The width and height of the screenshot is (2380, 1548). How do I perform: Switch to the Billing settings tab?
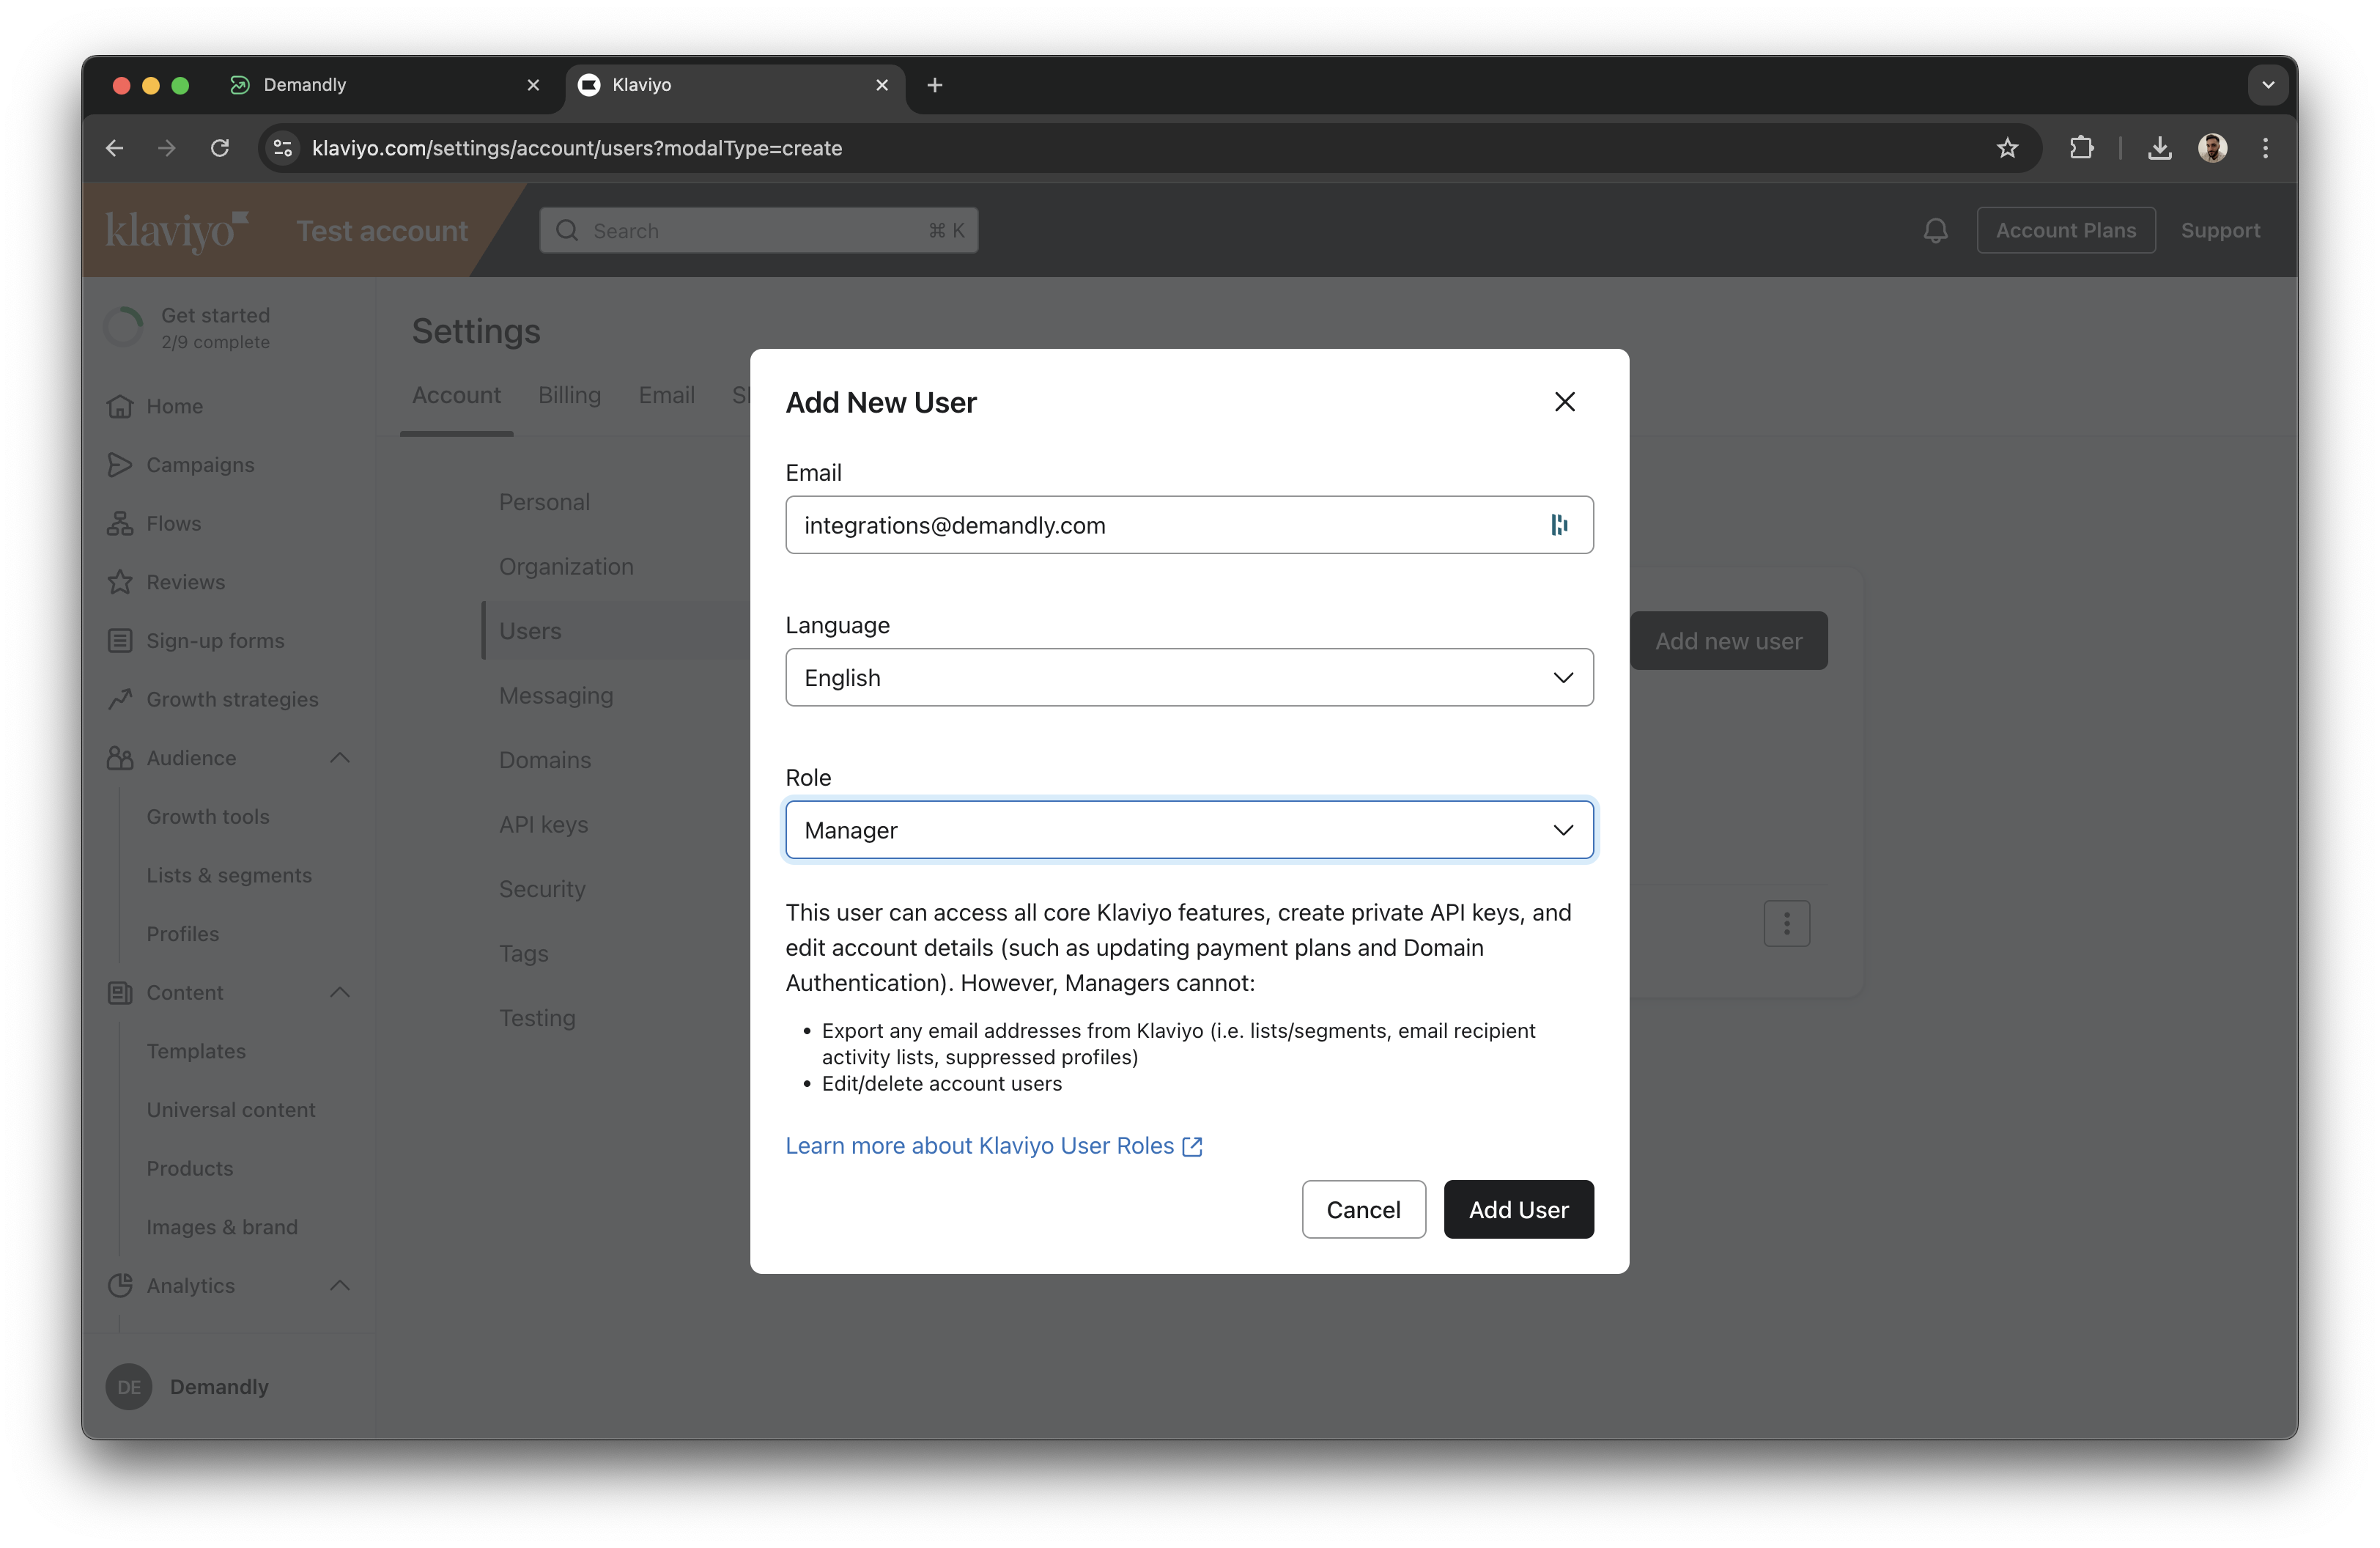[x=569, y=395]
